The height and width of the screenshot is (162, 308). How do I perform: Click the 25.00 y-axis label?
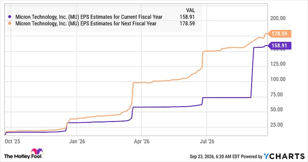pos(278,125)
